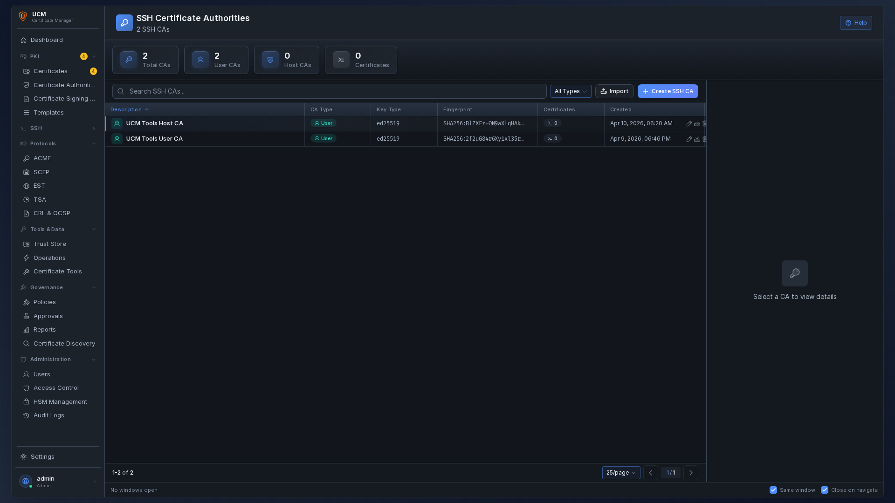The height and width of the screenshot is (503, 895).
Task: Click the delete trash icon on the Host CA row
Action: pos(704,123)
